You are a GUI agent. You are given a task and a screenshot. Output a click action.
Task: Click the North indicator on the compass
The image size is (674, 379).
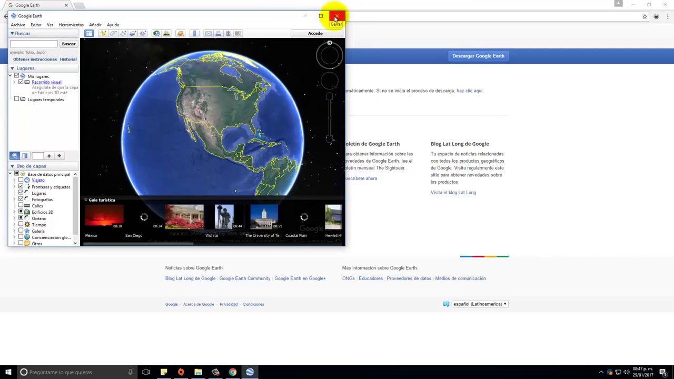tap(330, 43)
